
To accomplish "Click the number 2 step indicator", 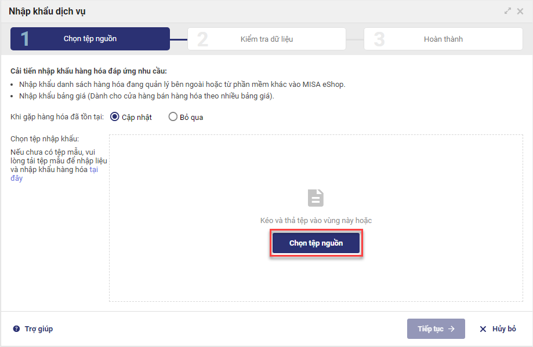I will pyautogui.click(x=202, y=39).
